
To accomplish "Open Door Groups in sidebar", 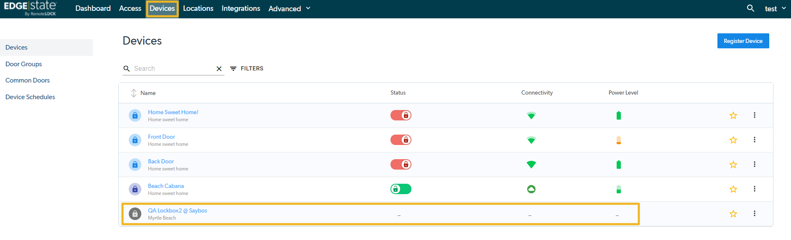I will [24, 64].
